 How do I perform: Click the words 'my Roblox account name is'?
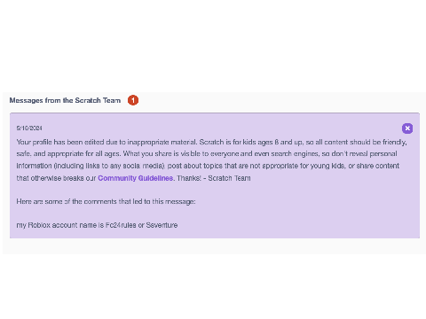[60, 225]
